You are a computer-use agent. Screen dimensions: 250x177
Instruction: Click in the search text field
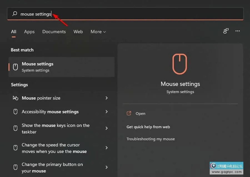click(x=139, y=14)
